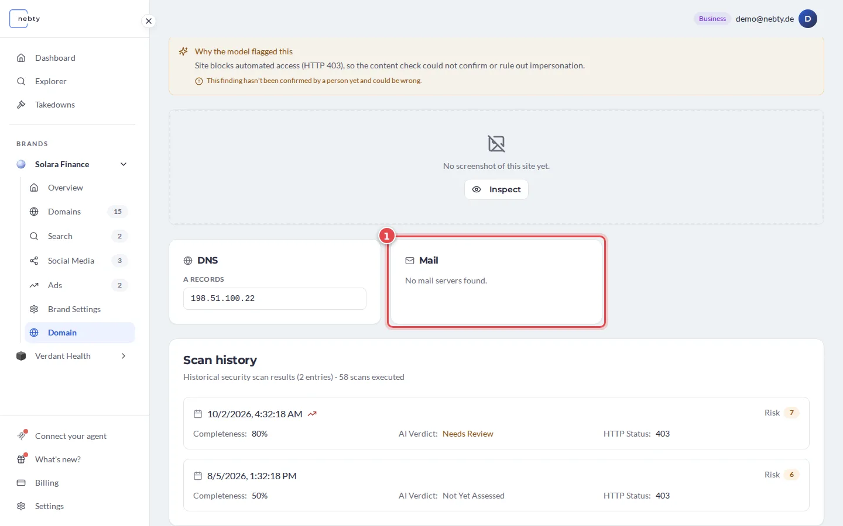Click the Needs Review verdict
Screen dimensions: 843x526
pos(468,434)
